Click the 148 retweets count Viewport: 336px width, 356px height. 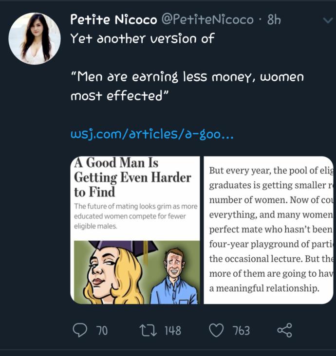pyautogui.click(x=173, y=331)
